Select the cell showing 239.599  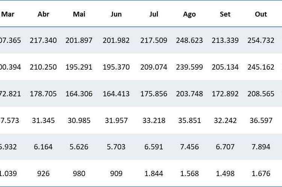(189, 67)
